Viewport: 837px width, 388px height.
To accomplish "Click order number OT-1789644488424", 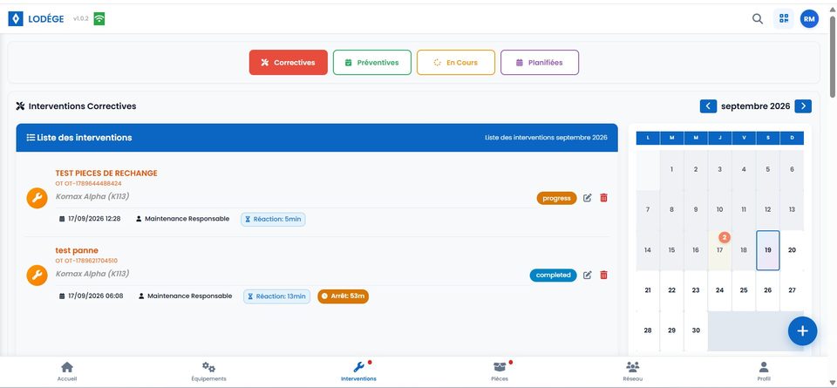I will click(89, 184).
